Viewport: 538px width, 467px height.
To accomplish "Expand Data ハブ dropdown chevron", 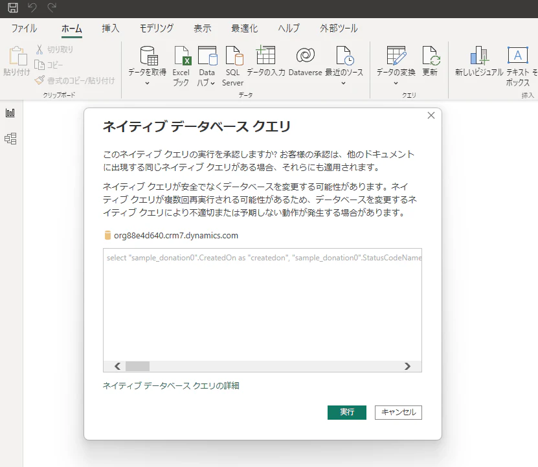I will [213, 83].
